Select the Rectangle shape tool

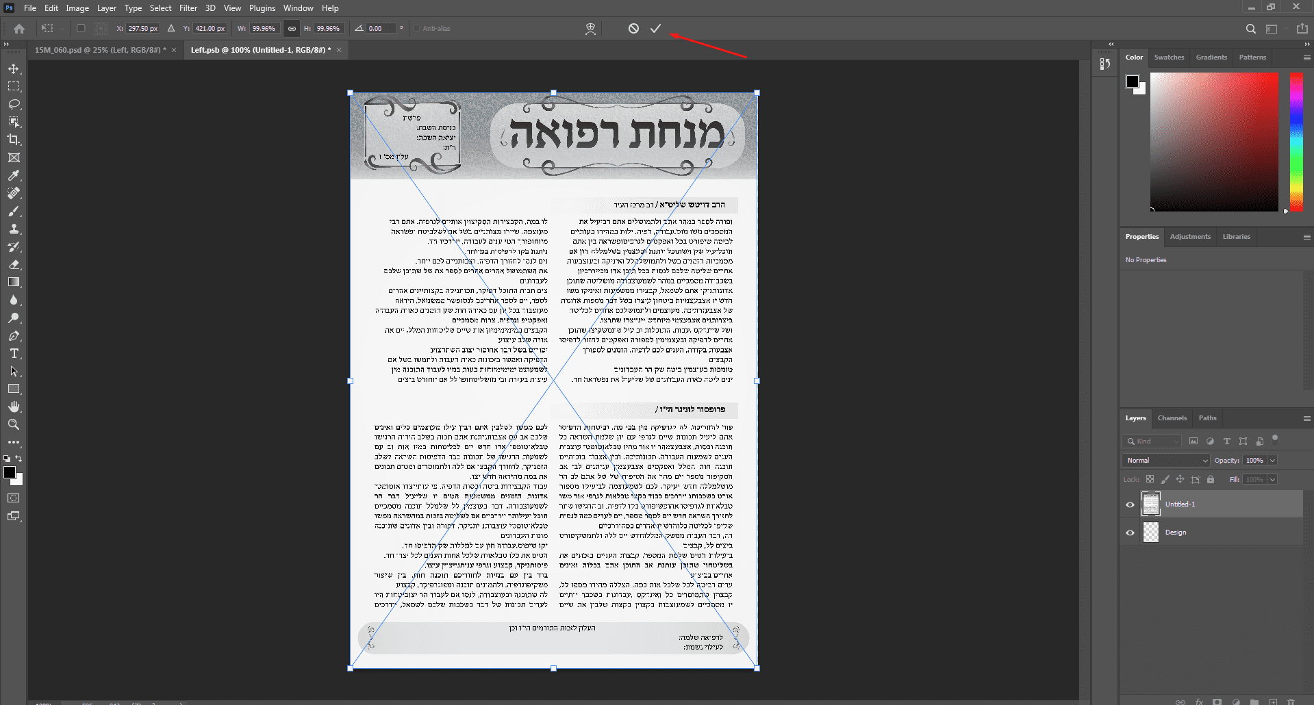tap(14, 389)
